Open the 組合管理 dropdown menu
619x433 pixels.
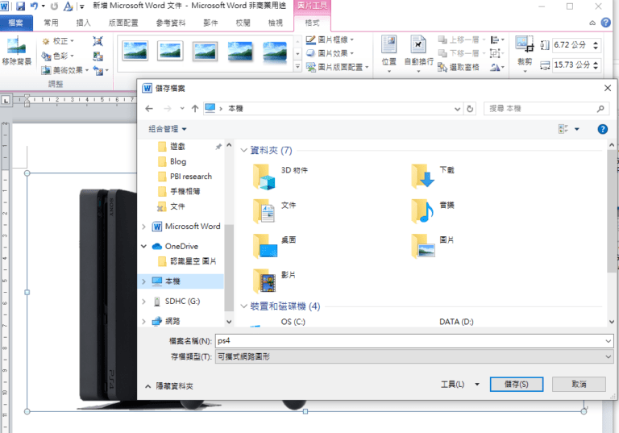168,129
